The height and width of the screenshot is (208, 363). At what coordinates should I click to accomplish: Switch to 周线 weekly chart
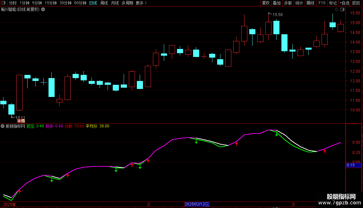[104, 3]
